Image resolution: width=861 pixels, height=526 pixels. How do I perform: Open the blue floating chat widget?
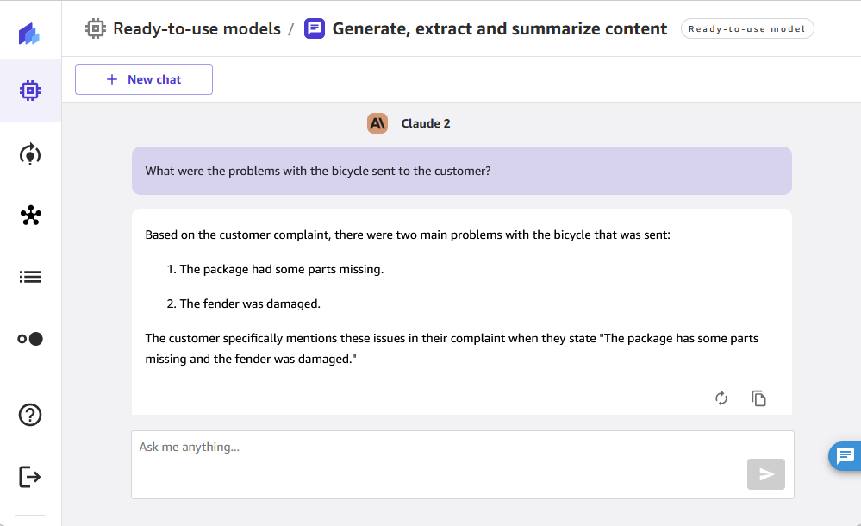[845, 456]
